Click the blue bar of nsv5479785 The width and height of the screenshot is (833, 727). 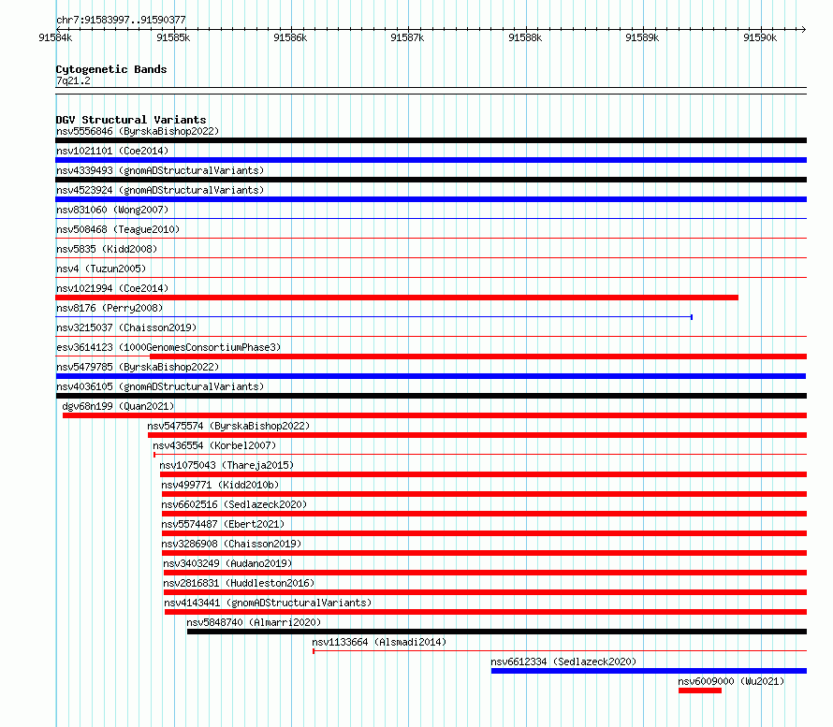pyautogui.click(x=431, y=376)
